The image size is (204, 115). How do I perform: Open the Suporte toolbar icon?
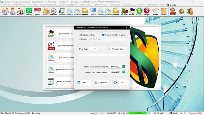pyautogui.click(x=173, y=11)
